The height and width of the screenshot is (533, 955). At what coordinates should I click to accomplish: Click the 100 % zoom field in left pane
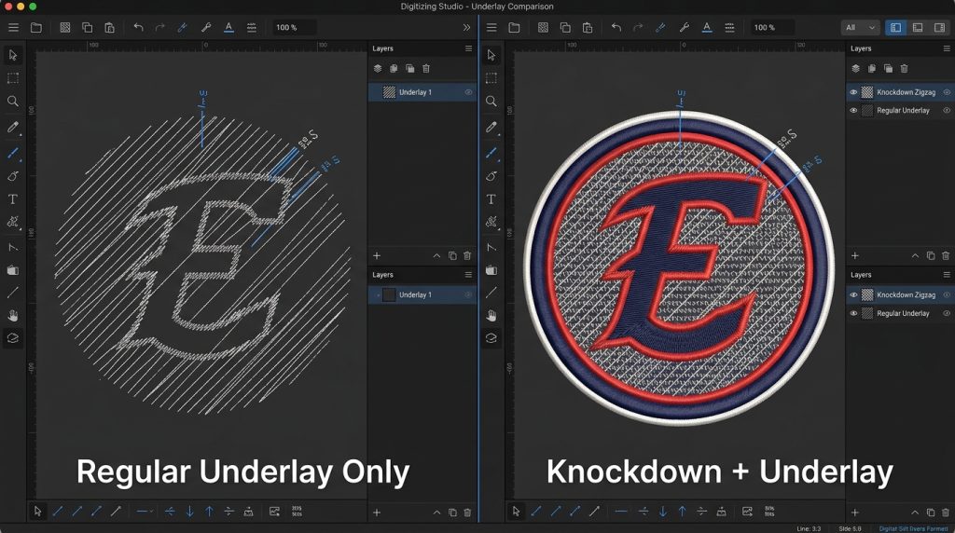(x=294, y=27)
